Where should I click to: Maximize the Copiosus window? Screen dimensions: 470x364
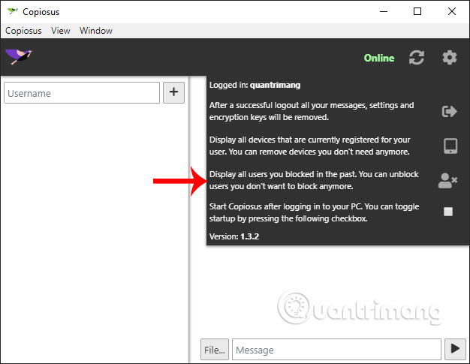(x=417, y=12)
